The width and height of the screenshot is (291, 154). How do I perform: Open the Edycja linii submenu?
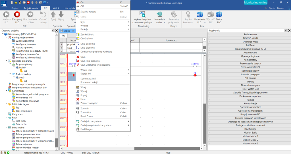[x=103, y=74]
